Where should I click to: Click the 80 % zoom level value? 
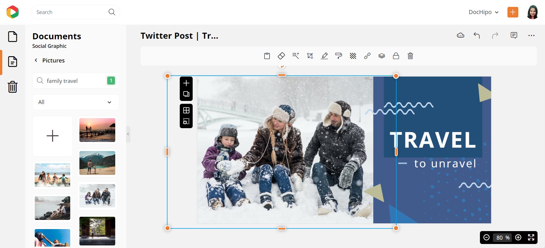pos(503,237)
